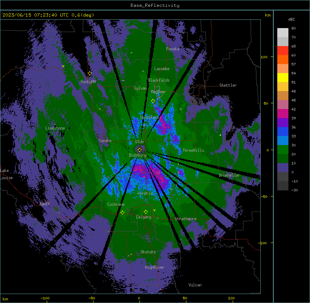This screenshot has width=310, height=303.
Task: Click the -30 dBZ legend value
Action: pyautogui.click(x=295, y=190)
